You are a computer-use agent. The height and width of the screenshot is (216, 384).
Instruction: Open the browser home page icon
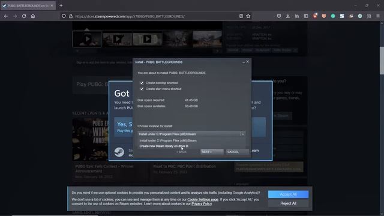click(33, 16)
